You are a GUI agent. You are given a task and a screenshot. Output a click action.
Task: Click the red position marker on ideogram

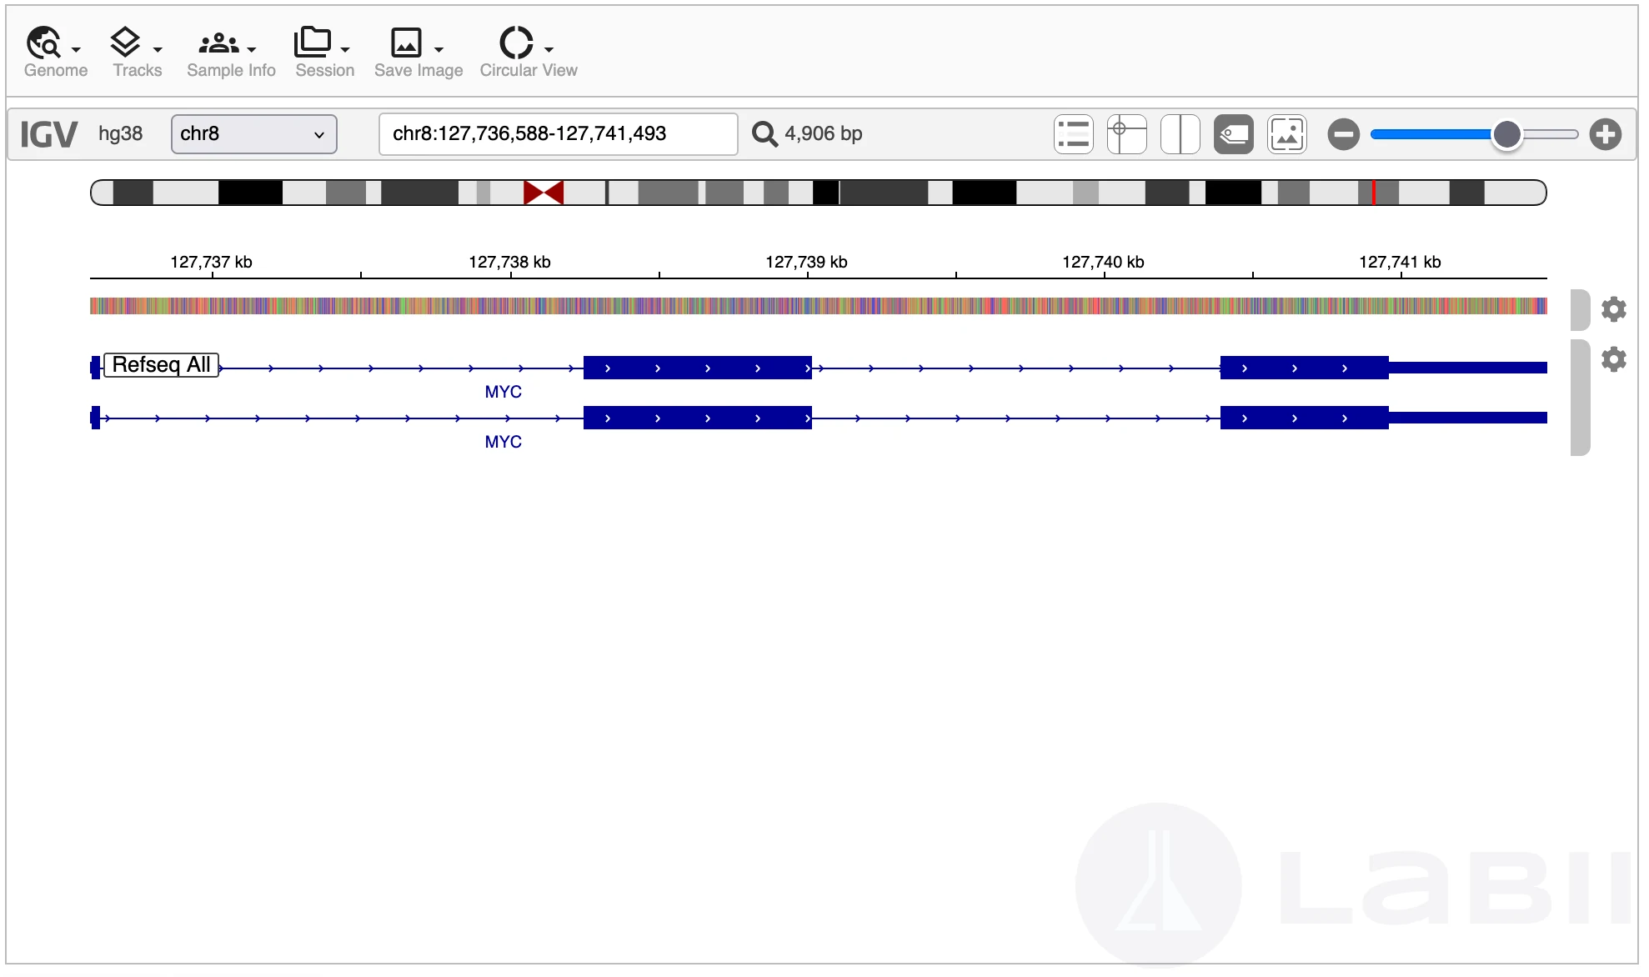(1373, 193)
